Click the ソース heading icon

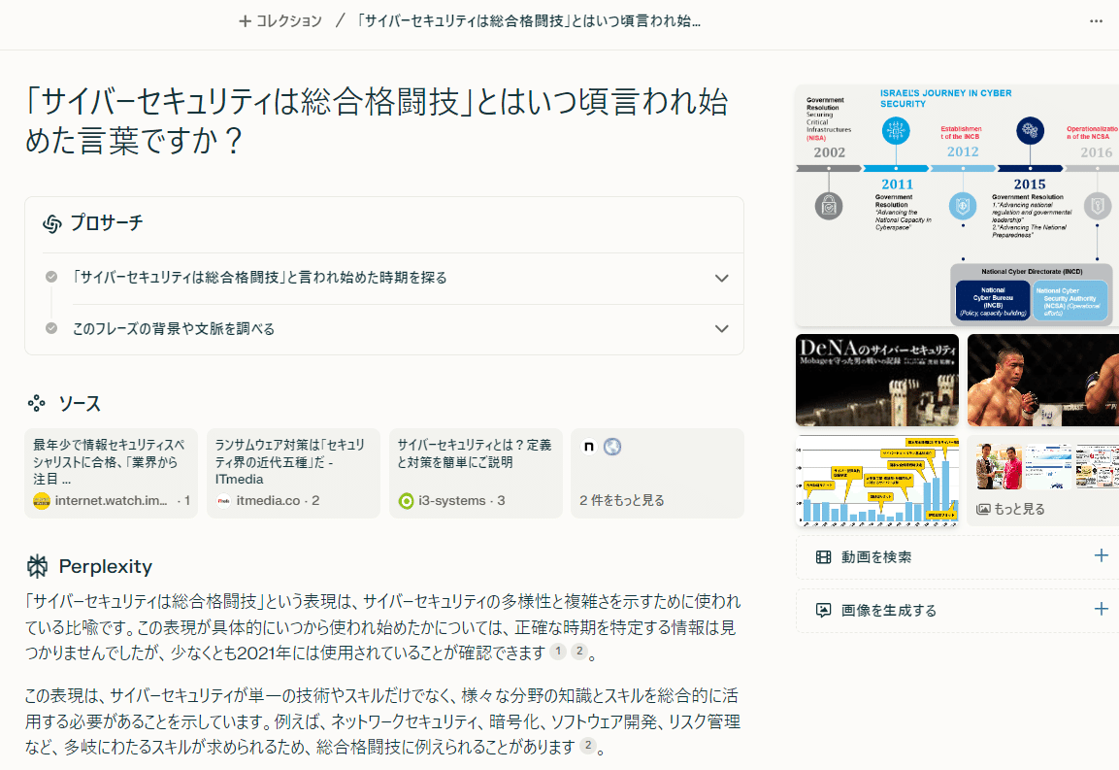click(37, 404)
